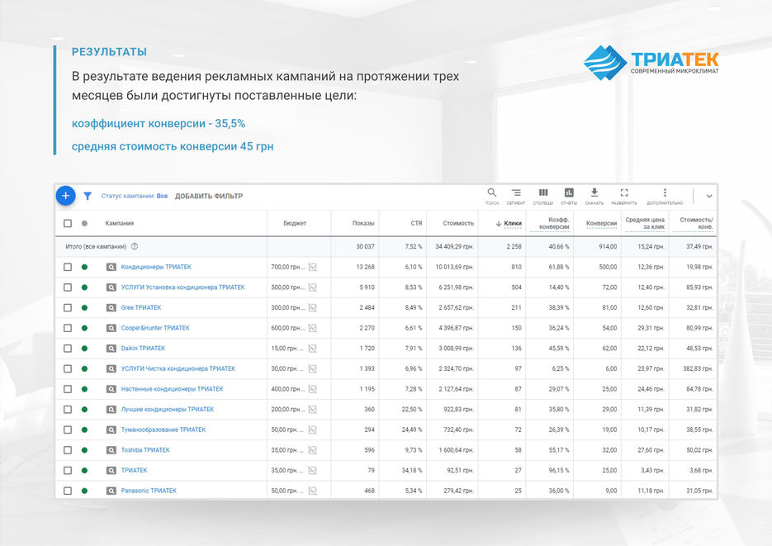
Task: Click the green status dot for Кондиционеры ТРИАТЕК
Action: [84, 267]
